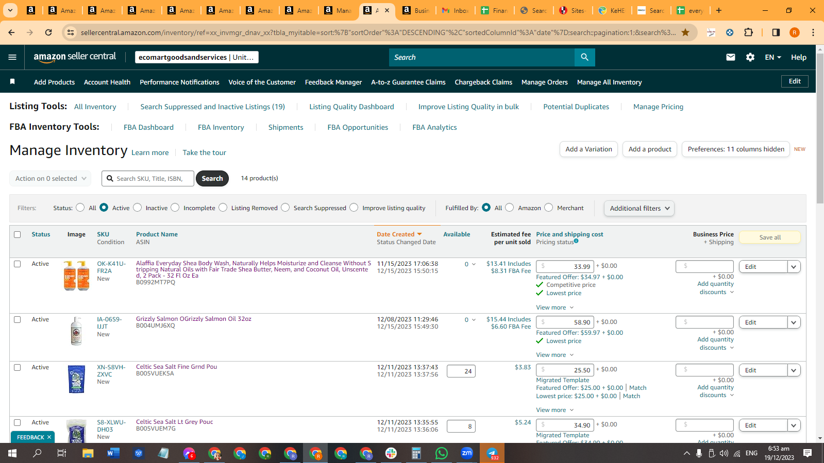The image size is (824, 463).
Task: Open taskbar search
Action: 37,453
